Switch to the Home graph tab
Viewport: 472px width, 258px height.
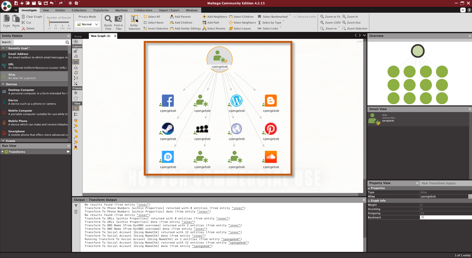(x=78, y=36)
